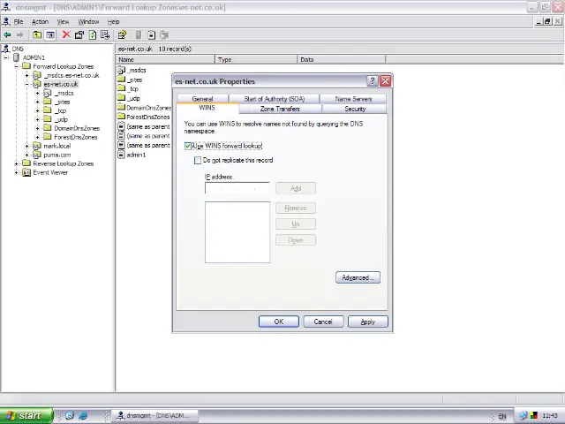This screenshot has height=424, width=565.
Task: Click the MMC icon left of File
Action: click(6, 21)
